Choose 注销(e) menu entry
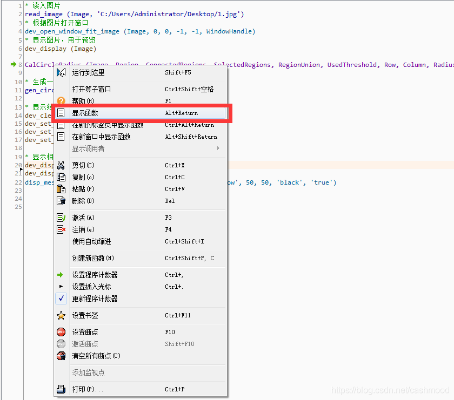This screenshot has height=400, width=454. 141,229
